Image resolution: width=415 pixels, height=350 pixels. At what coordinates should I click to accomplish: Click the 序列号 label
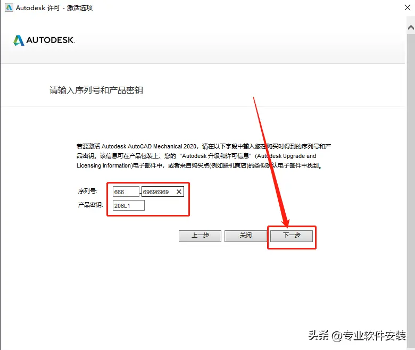[88, 191]
